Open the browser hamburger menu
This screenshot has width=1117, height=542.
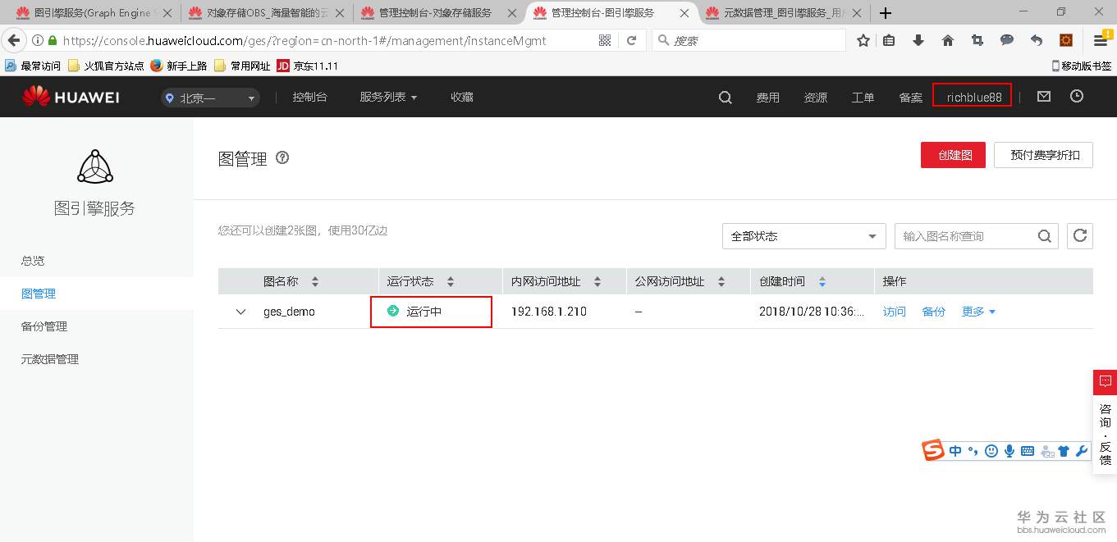1101,40
